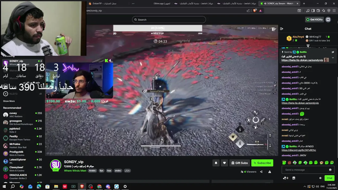
Task: Open the ENG language indicator in tray
Action: point(322,186)
